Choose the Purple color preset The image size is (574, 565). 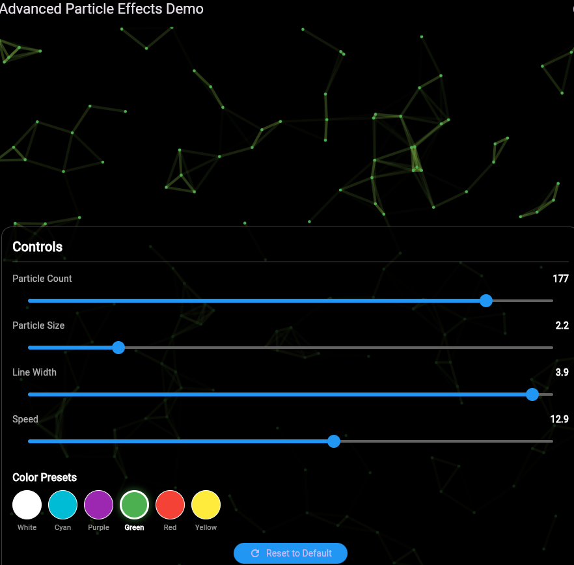point(98,504)
